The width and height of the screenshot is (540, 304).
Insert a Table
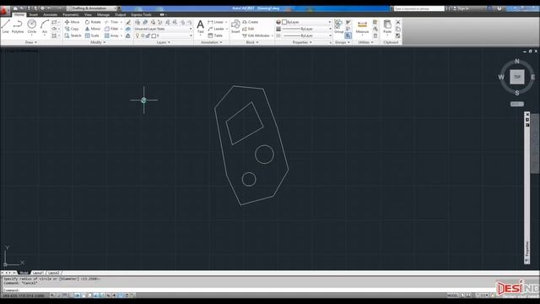click(x=215, y=35)
